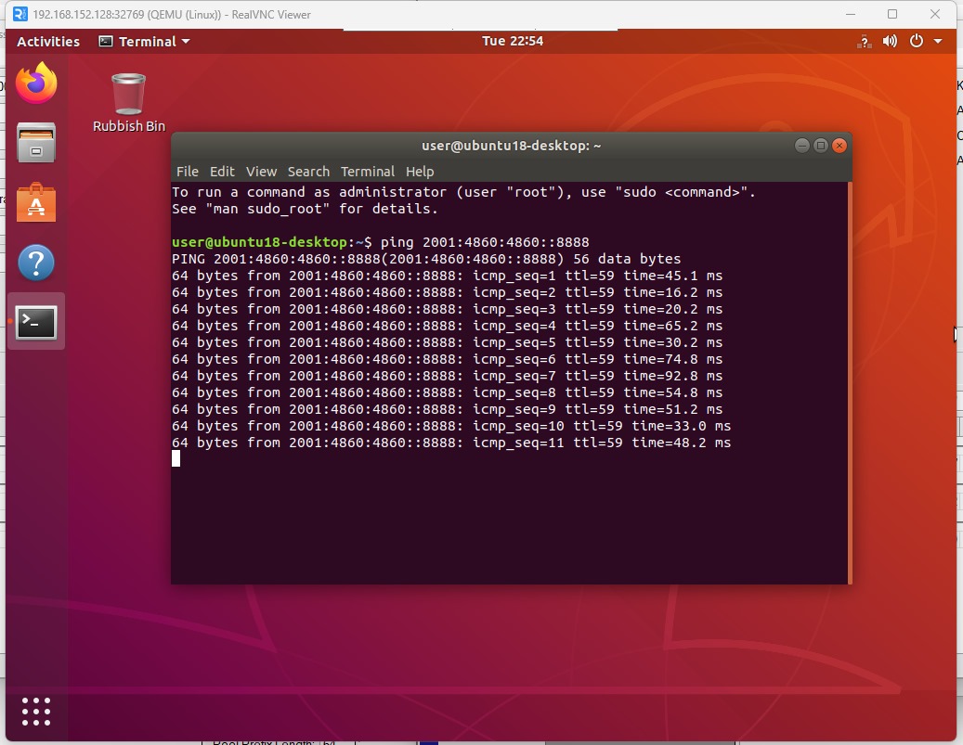
Task: Open the Search menu in Terminal
Action: [308, 172]
